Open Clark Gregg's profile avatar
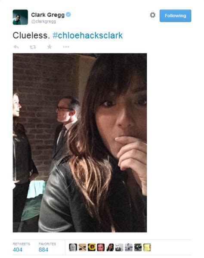Viewport: 204px width, 258px height. 20,17
